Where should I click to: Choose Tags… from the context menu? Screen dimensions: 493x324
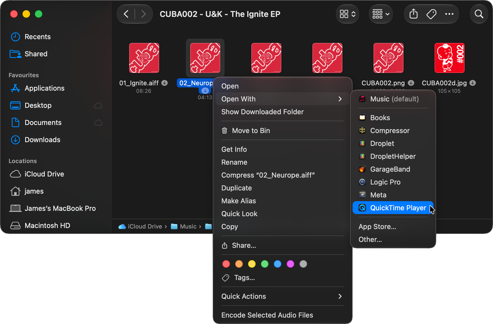[x=282, y=278]
